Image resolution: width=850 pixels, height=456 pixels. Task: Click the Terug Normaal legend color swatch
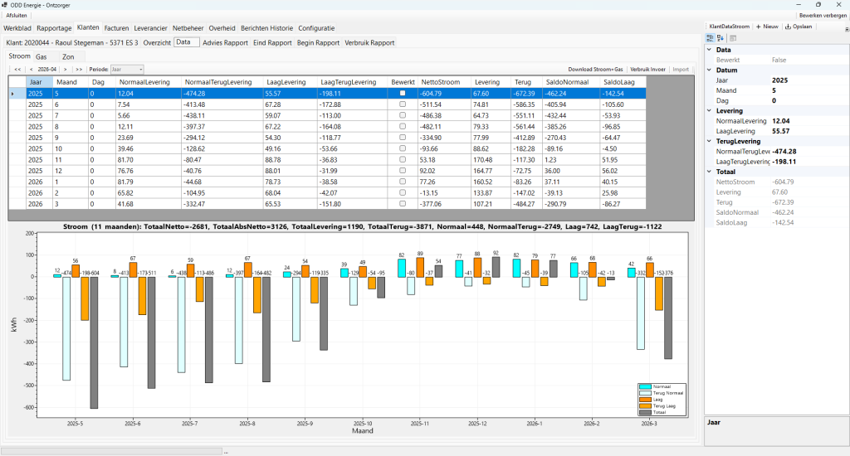(x=645, y=393)
